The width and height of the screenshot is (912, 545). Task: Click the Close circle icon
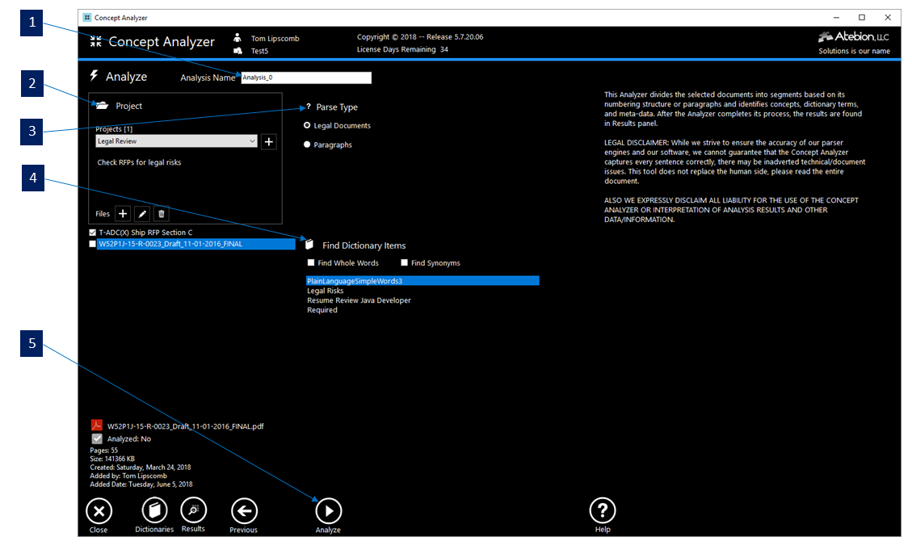click(99, 511)
